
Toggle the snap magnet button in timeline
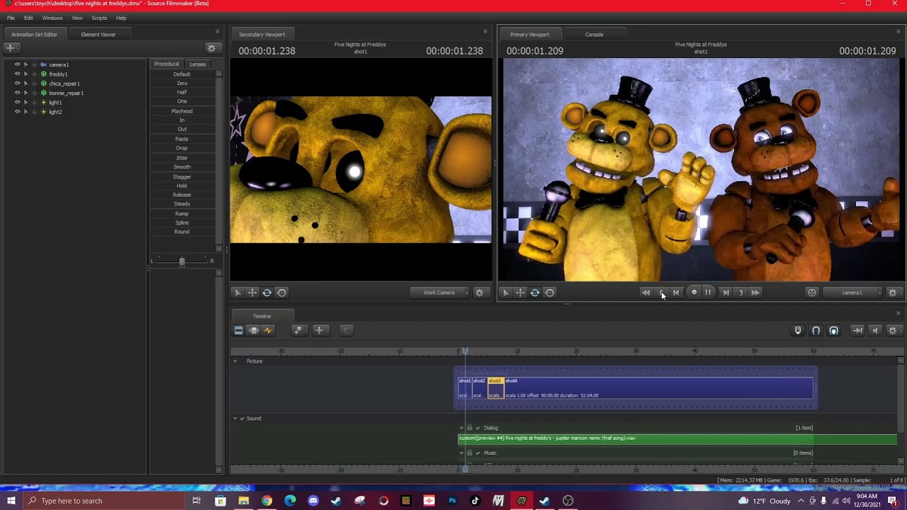816,330
